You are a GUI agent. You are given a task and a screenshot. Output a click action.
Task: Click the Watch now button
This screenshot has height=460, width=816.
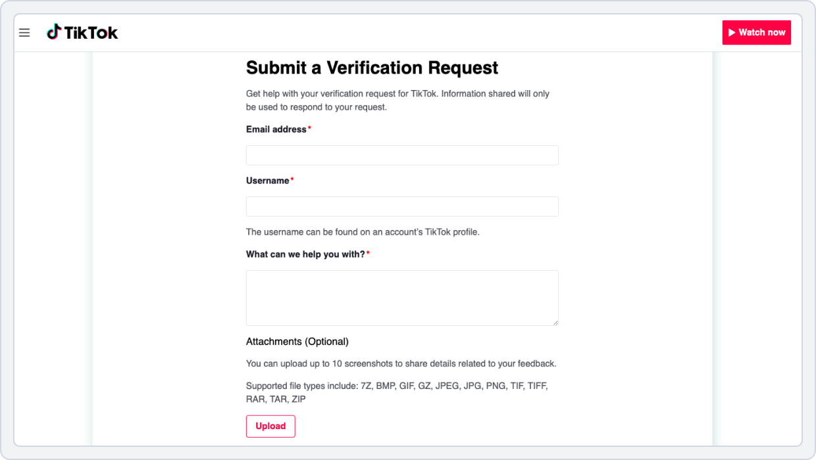[757, 32]
